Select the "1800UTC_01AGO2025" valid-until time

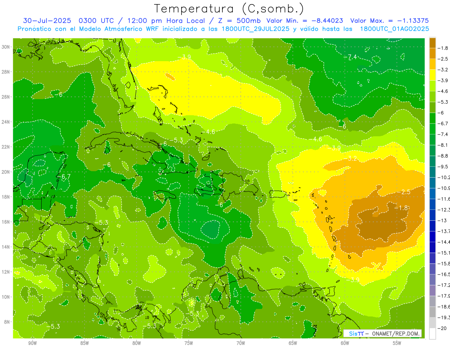[x=394, y=29]
